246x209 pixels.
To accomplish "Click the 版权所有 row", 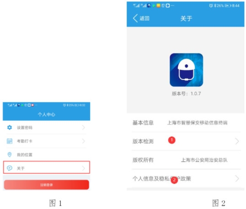I will pyautogui.click(x=186, y=160).
